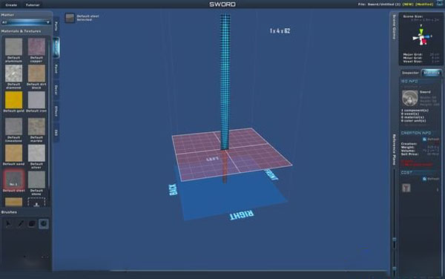Image resolution: width=445 pixels, height=279 pixels.
Task: Refresh the Cost section
Action: click(x=431, y=179)
